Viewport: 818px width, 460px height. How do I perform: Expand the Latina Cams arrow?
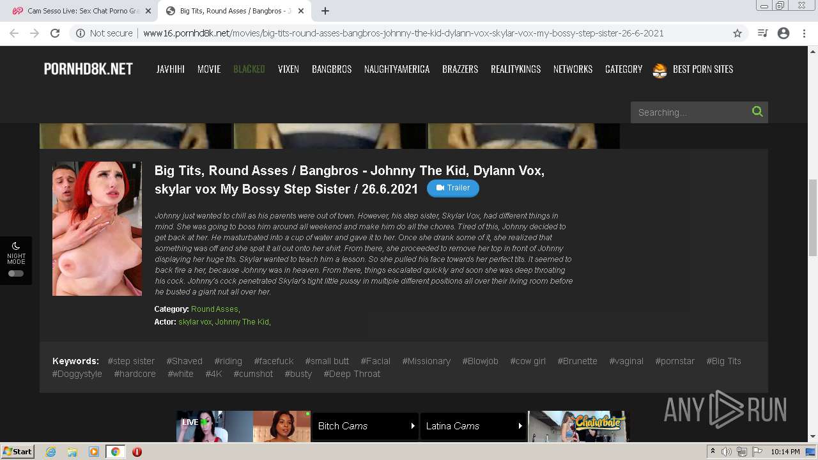(x=520, y=426)
